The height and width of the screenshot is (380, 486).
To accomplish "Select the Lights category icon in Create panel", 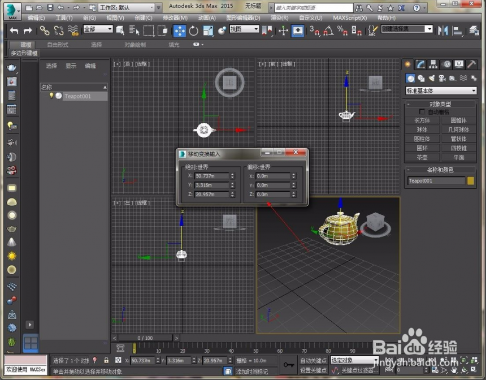I will click(431, 79).
